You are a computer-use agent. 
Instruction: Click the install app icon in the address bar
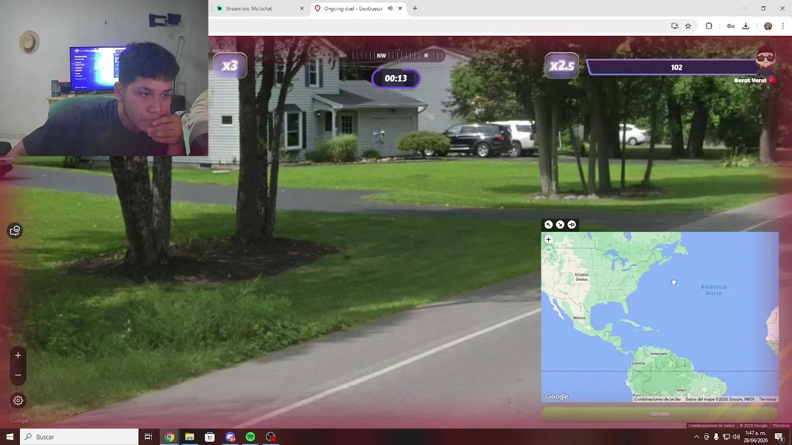click(674, 26)
